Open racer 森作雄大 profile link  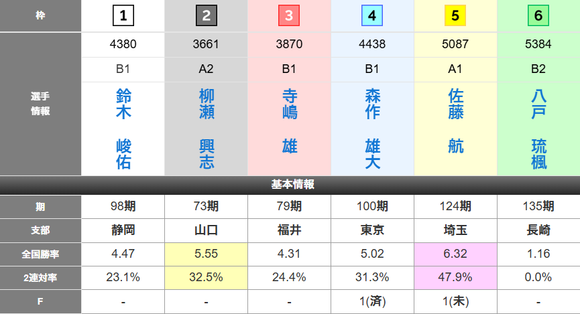tap(372, 129)
